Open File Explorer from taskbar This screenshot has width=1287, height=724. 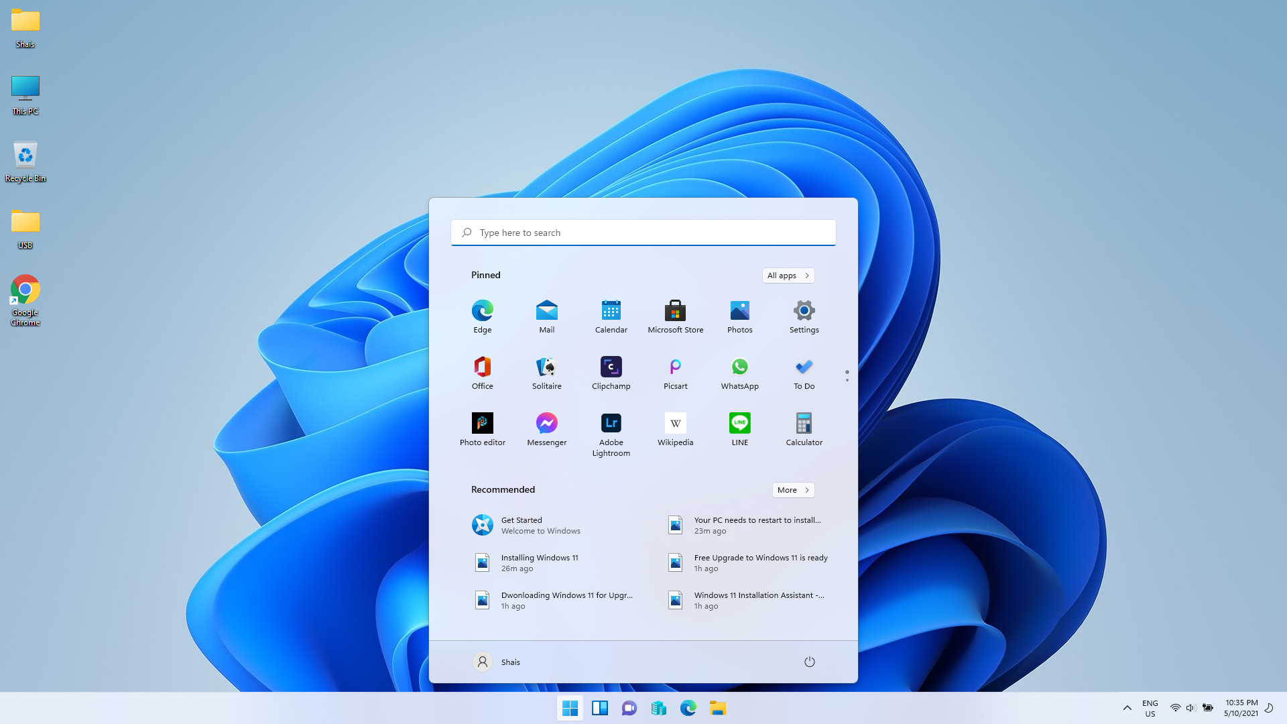point(718,707)
